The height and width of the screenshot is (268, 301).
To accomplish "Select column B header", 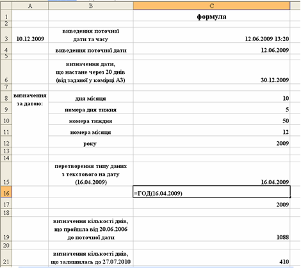I will [x=91, y=6].
